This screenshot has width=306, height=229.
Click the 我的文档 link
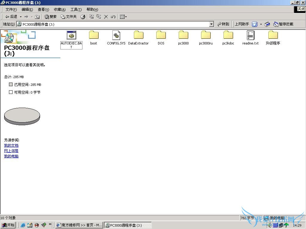(11, 146)
